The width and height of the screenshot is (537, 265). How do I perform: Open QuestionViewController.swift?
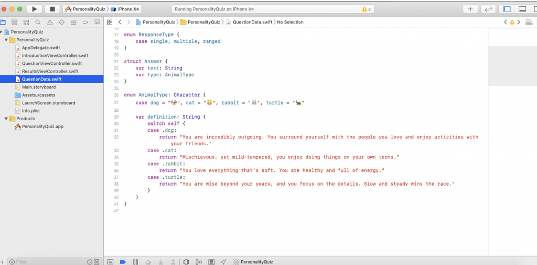(x=48, y=64)
